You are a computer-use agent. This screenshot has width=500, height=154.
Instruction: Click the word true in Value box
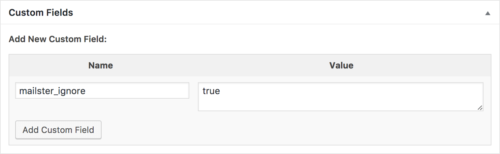[211, 91]
